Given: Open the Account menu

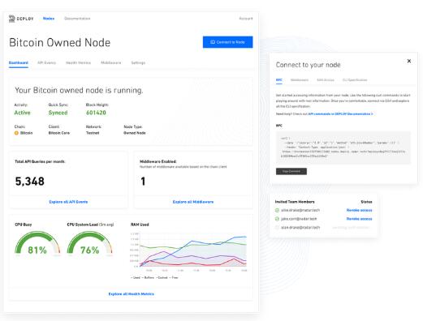Looking at the screenshot, I should [x=246, y=19].
